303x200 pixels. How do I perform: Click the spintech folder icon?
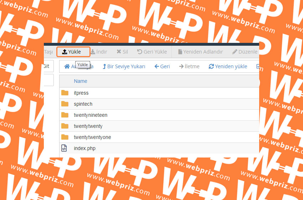coord(65,104)
